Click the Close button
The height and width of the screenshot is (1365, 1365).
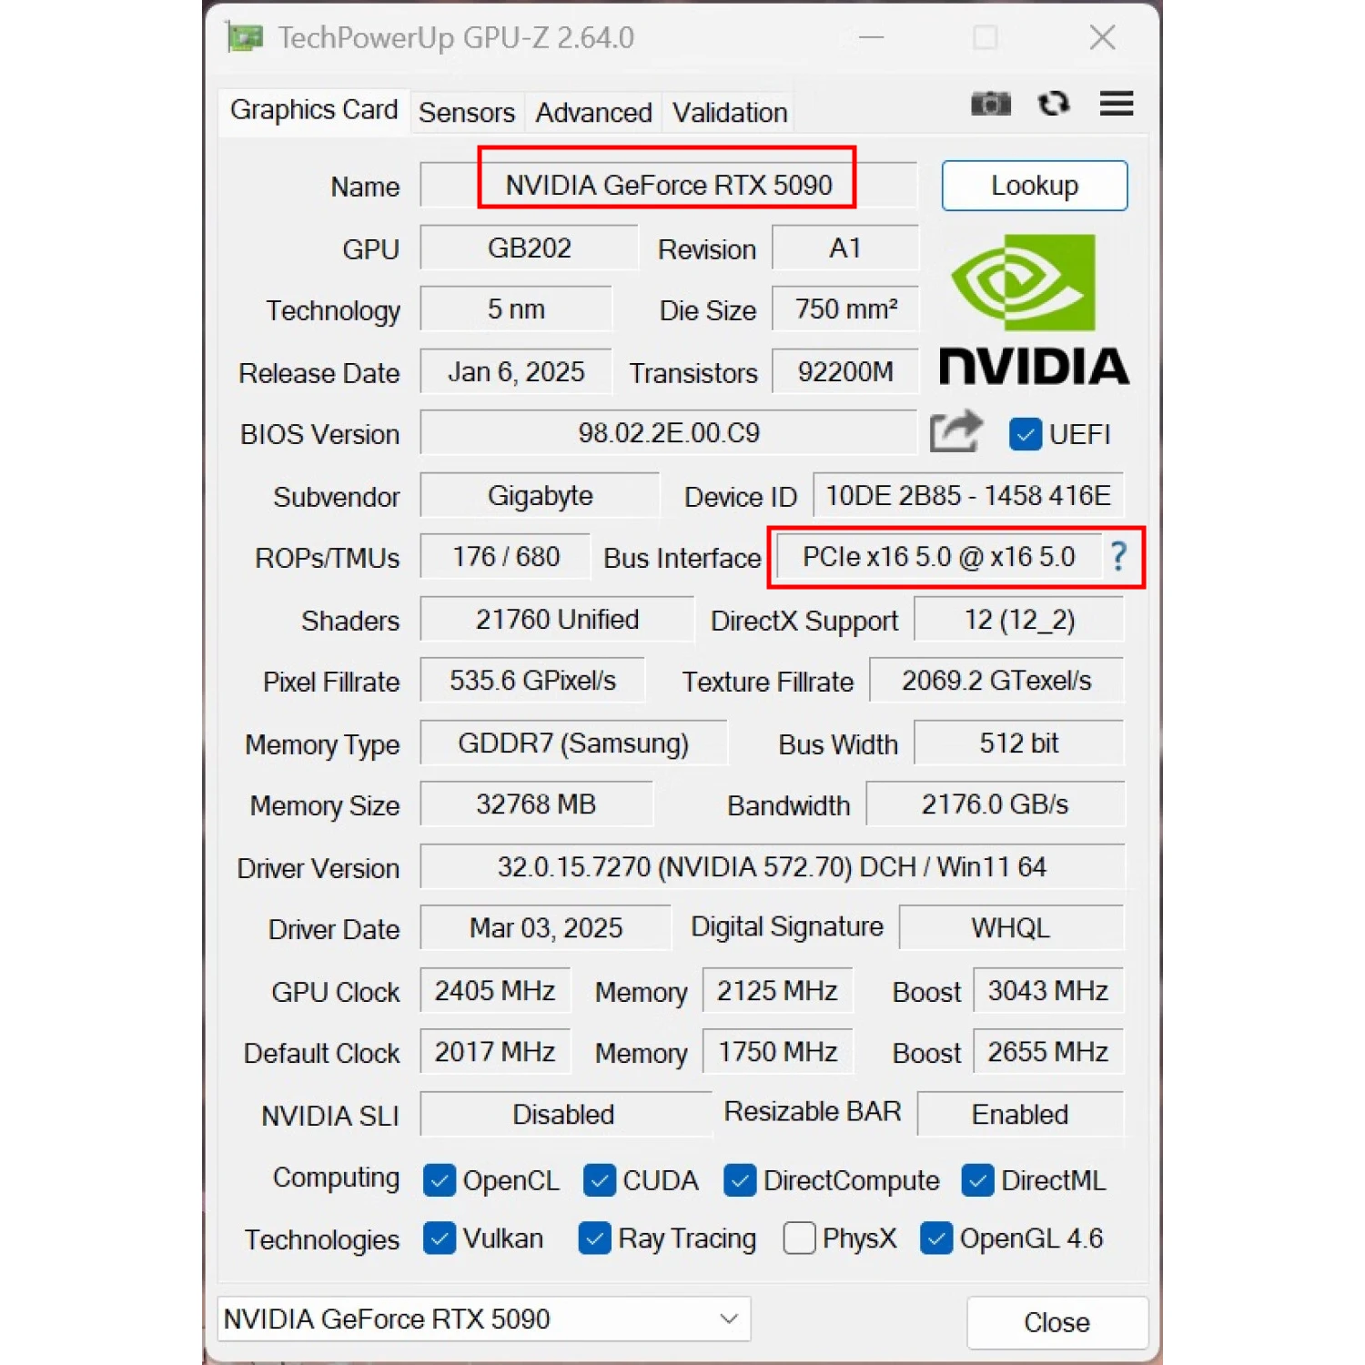1057,1322
